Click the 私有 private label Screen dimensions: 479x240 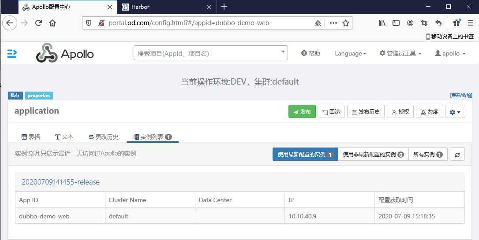point(15,96)
